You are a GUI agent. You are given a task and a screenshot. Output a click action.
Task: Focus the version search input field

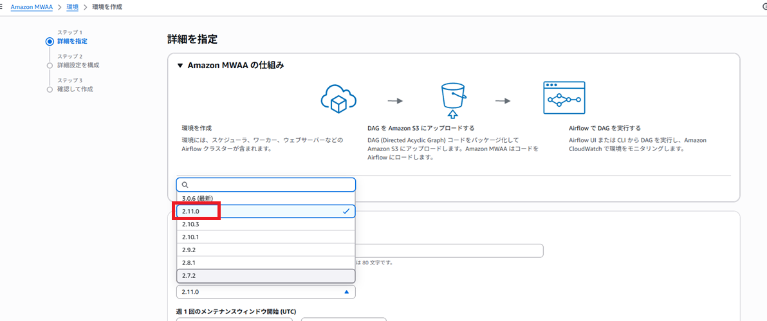coord(266,185)
